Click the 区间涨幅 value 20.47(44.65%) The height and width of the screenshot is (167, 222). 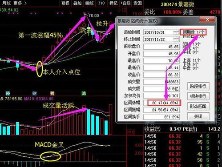point(164,103)
